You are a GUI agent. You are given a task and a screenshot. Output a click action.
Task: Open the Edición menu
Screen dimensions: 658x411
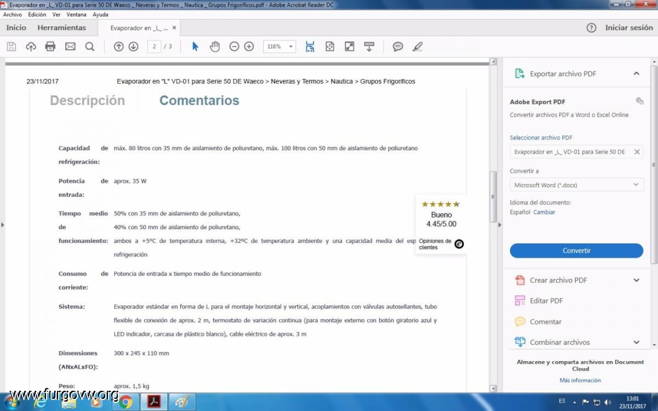tap(37, 15)
